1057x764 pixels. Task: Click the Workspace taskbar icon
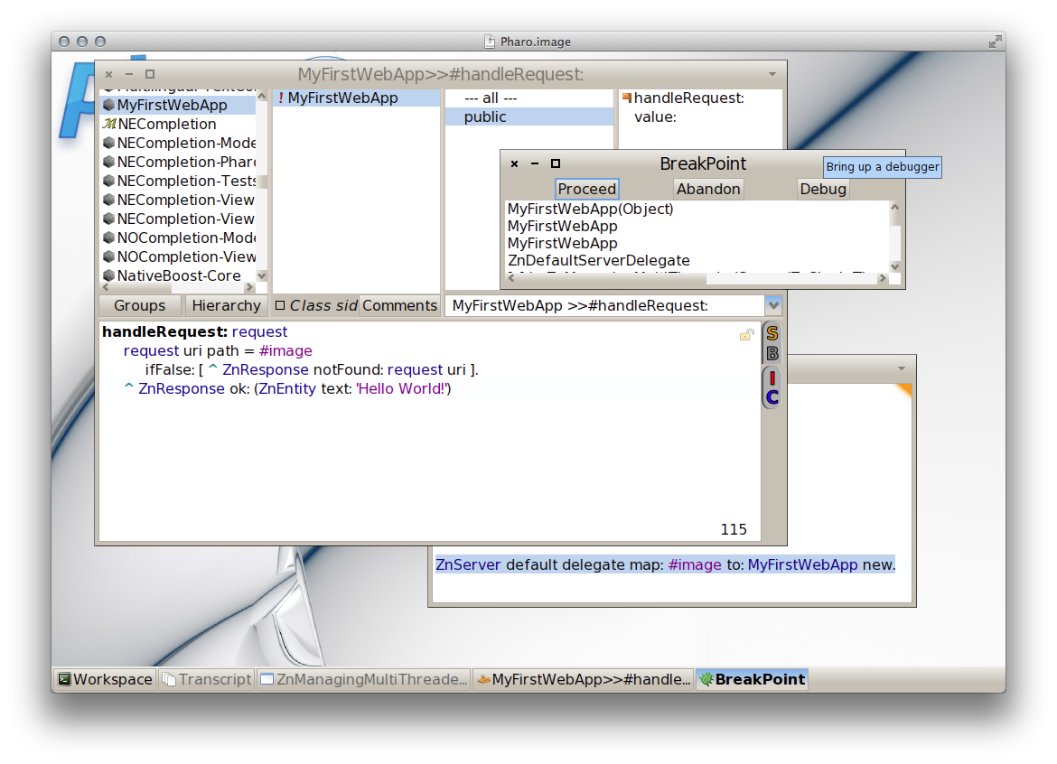(65, 679)
